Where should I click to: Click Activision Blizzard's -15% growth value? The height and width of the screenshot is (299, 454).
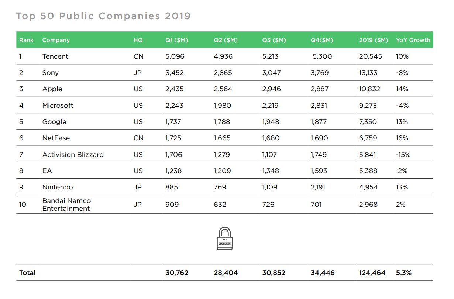[x=403, y=154]
